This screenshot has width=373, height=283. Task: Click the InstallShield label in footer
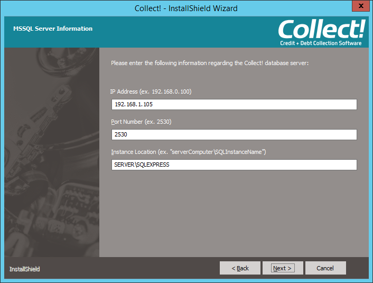pyautogui.click(x=24, y=269)
